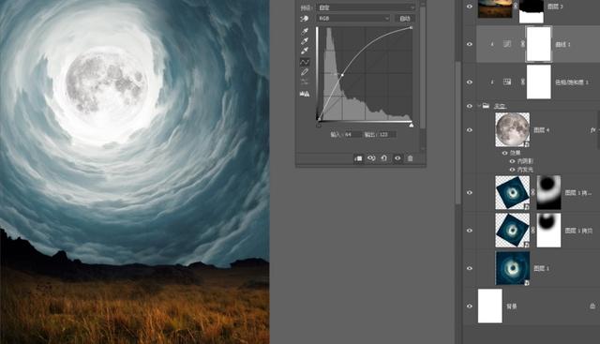Screen dimensions: 600x344
Task: Click the histogram clipping warning icon
Action: 305,94
